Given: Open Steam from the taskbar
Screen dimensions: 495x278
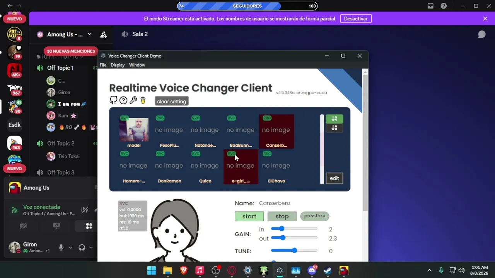Looking at the screenshot, I should pyautogui.click(x=328, y=270).
